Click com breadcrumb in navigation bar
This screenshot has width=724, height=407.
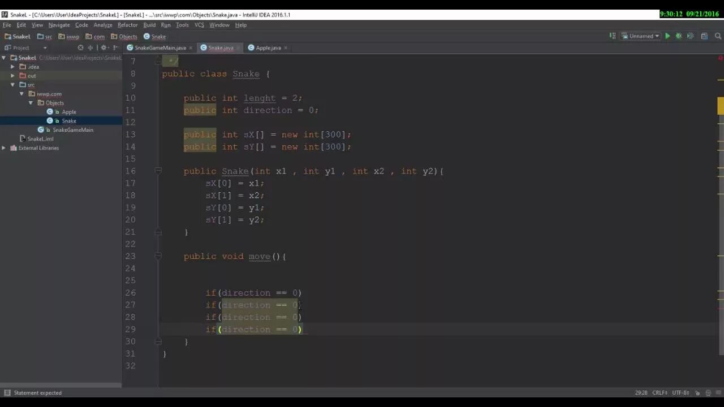pos(95,37)
